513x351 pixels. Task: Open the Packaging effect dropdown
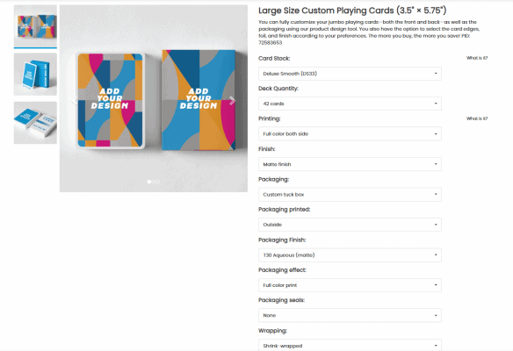point(350,285)
